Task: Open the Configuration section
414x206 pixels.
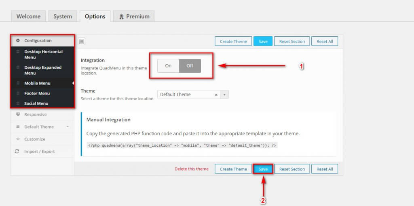Action: [x=42, y=41]
